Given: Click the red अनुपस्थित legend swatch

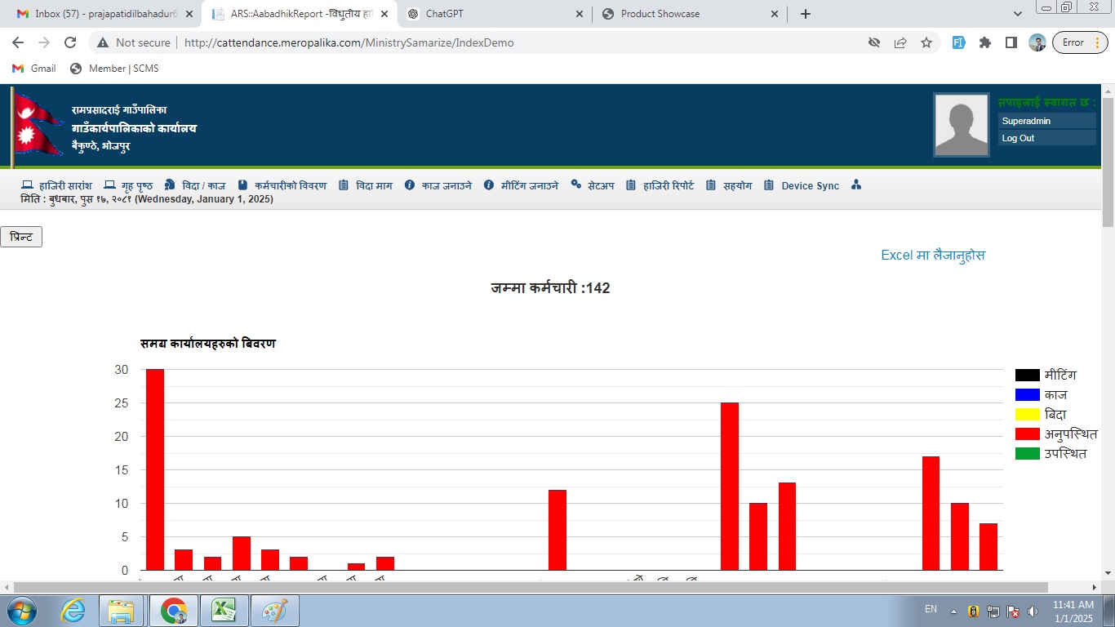Looking at the screenshot, I should (x=1027, y=434).
